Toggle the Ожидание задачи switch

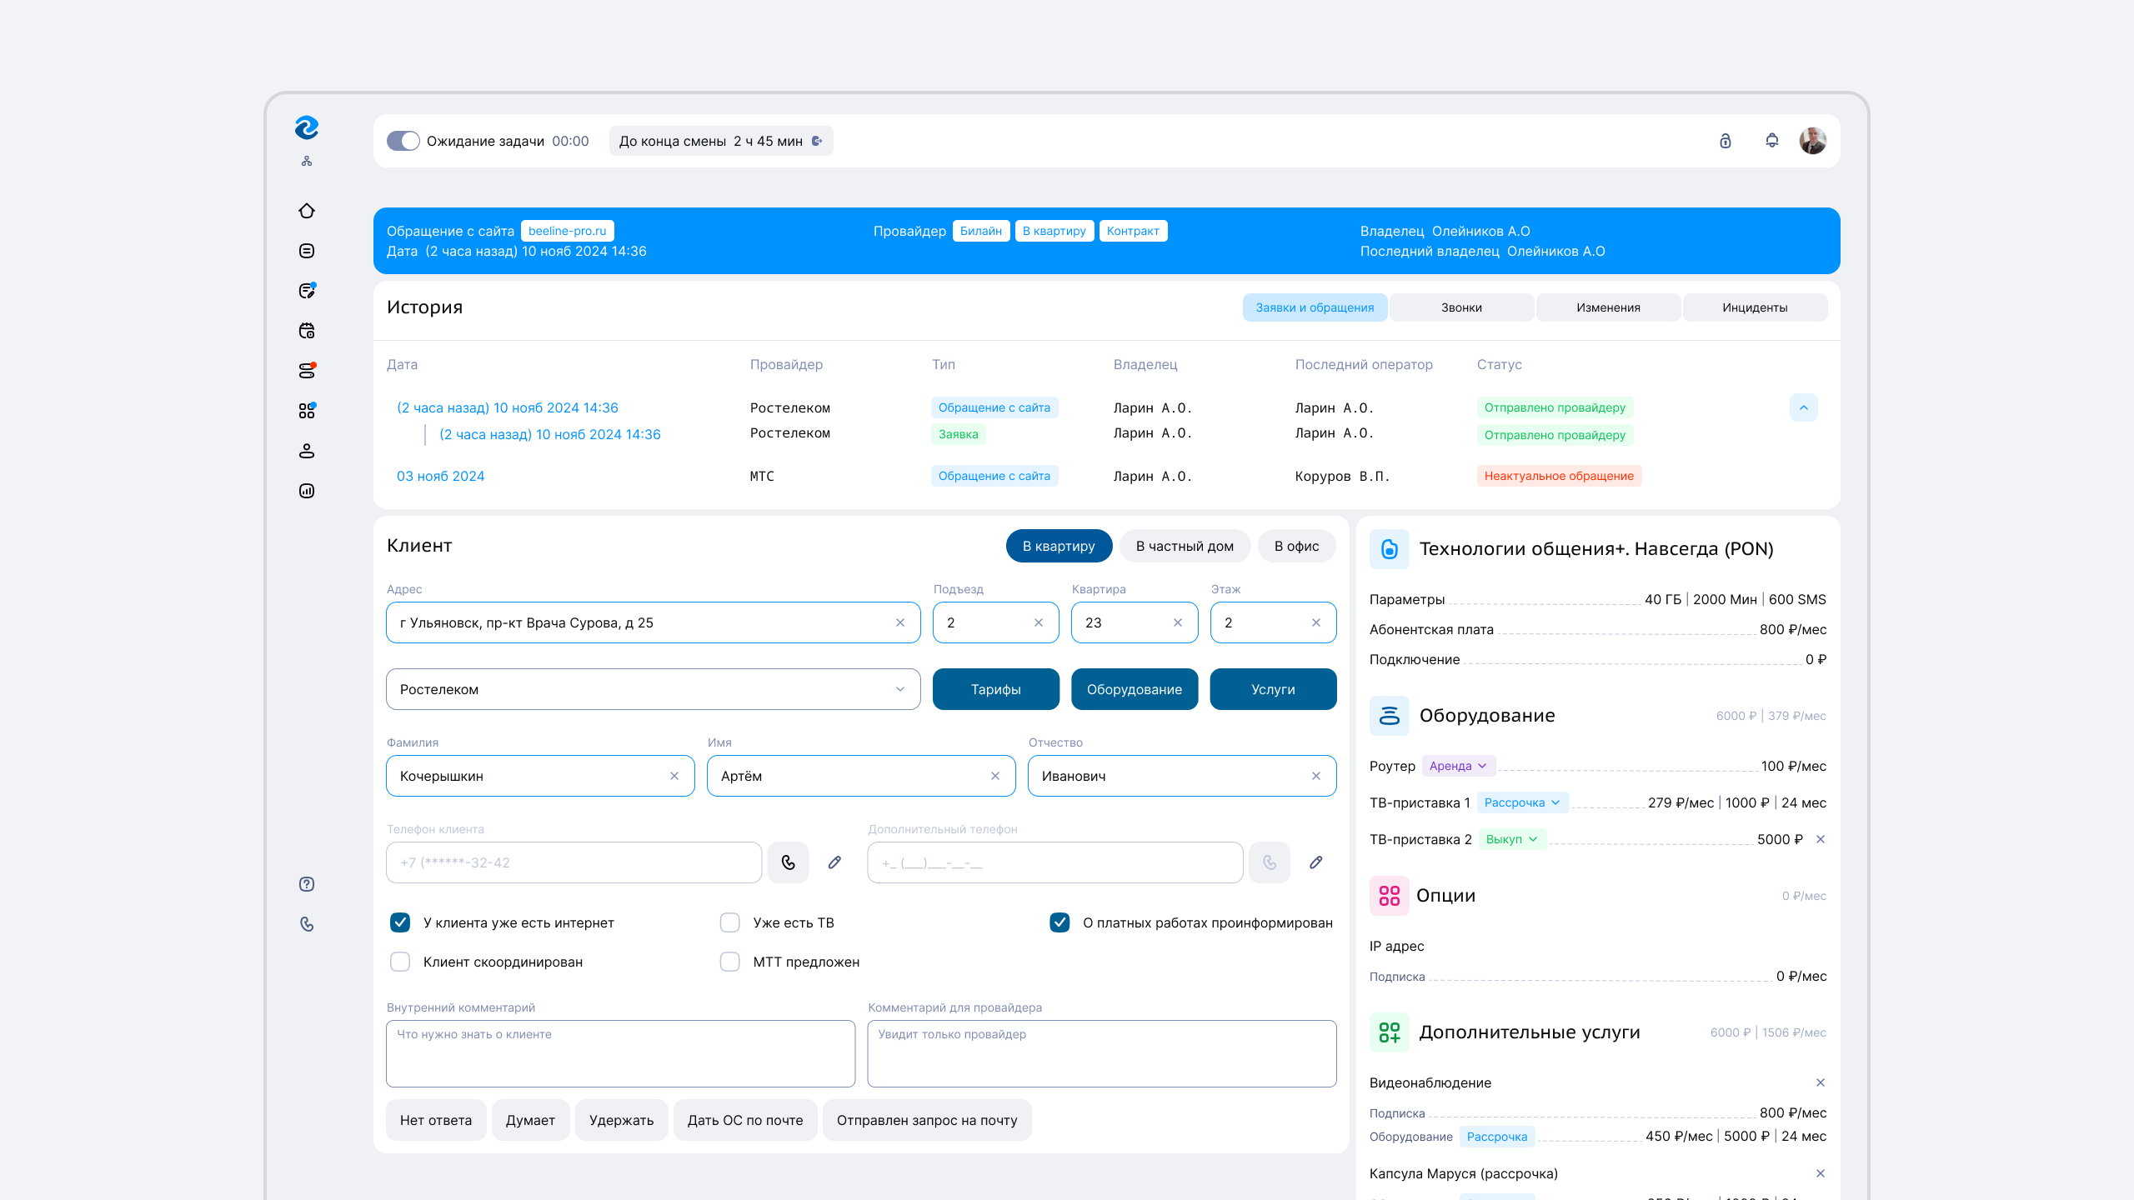coord(403,141)
